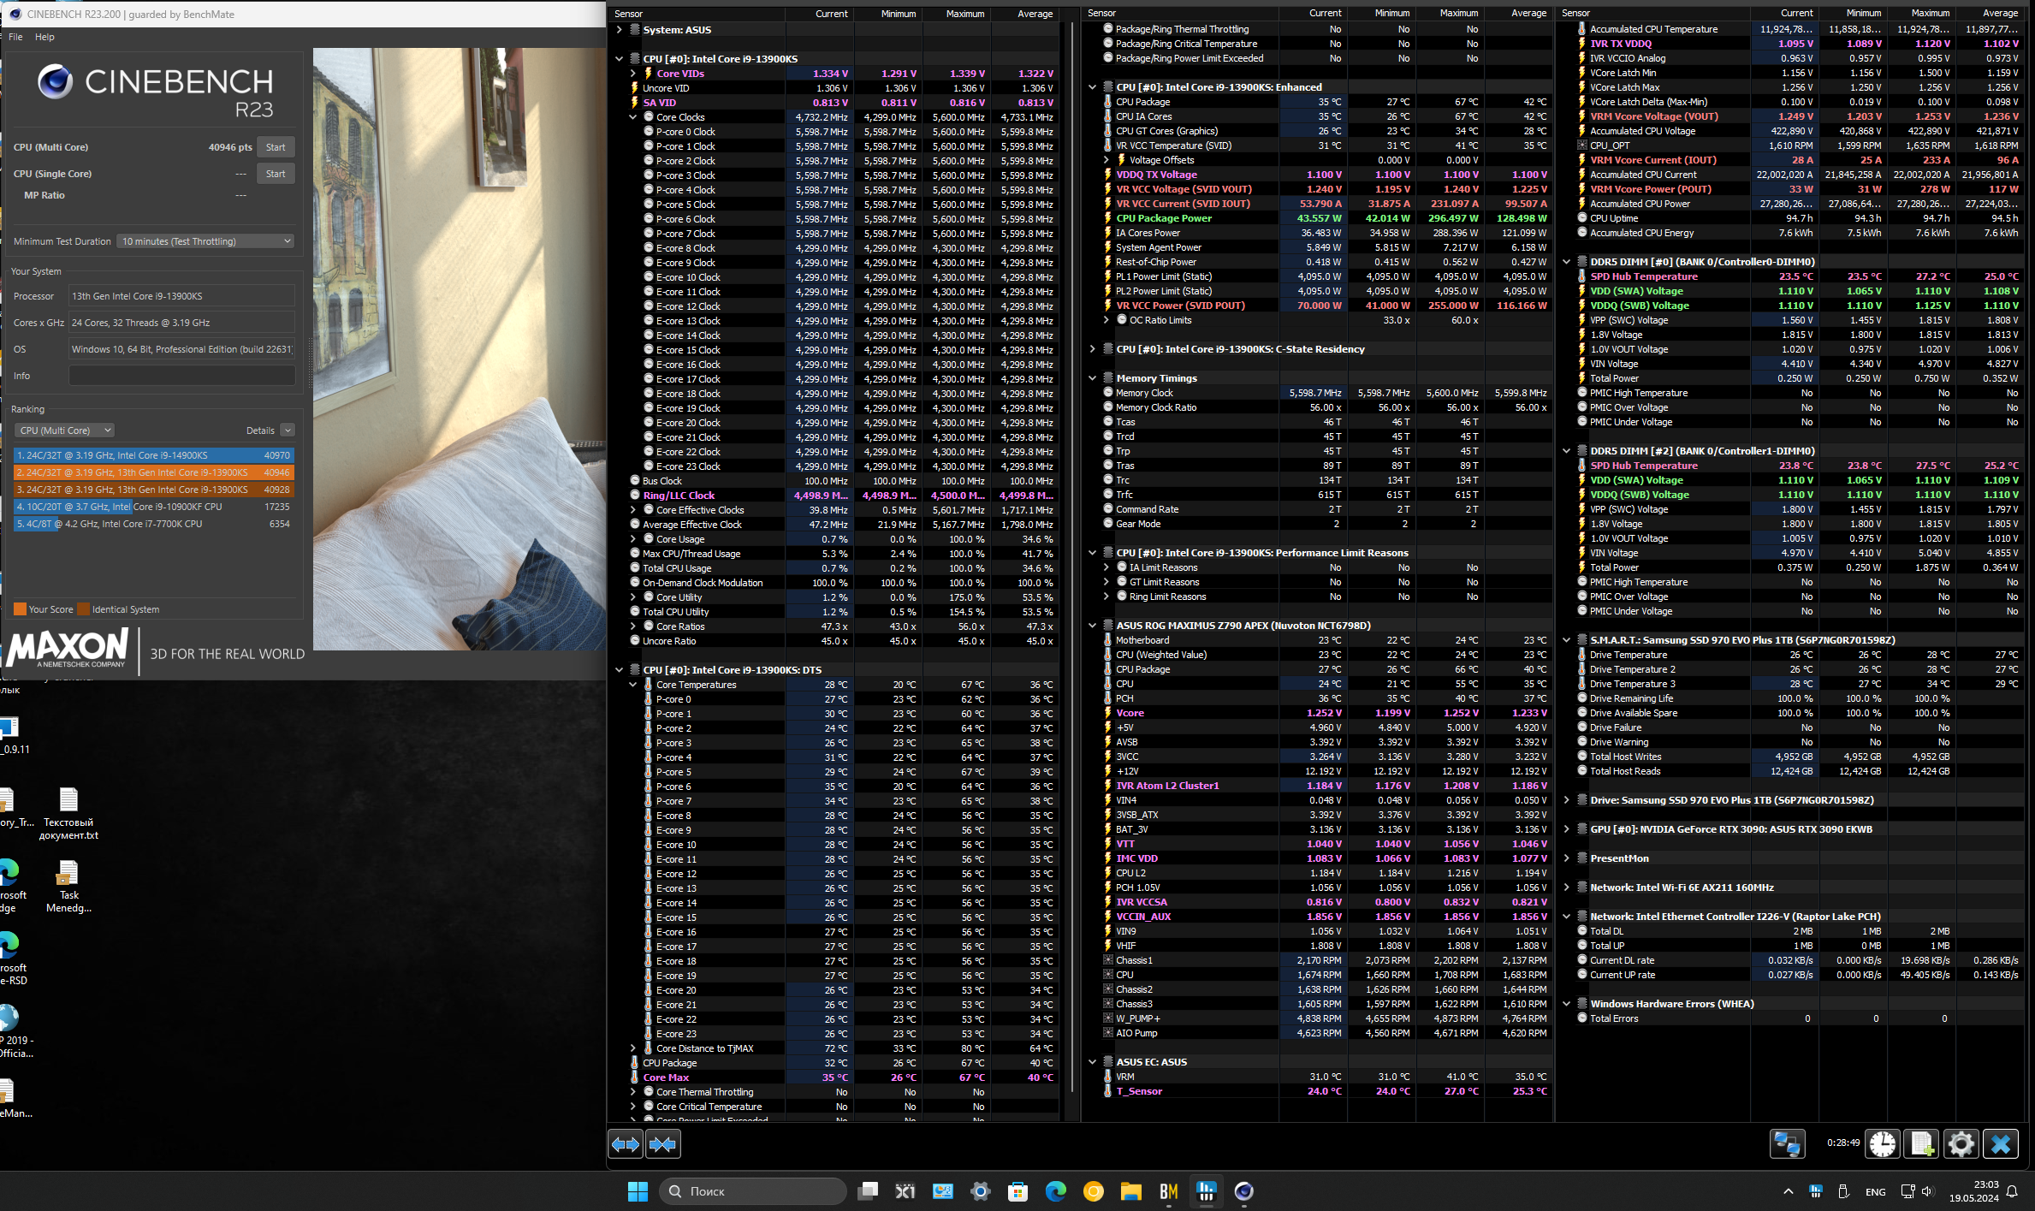The image size is (2035, 1211).
Task: Click the HWiNFO logging start sheet icon
Action: tap(1922, 1144)
